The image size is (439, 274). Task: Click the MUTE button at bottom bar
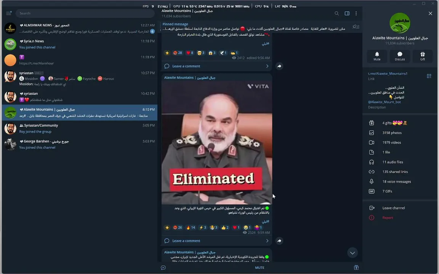click(260, 268)
